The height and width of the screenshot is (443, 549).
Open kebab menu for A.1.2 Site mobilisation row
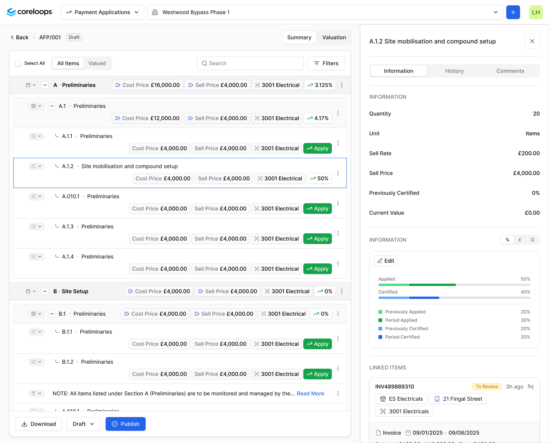click(338, 173)
